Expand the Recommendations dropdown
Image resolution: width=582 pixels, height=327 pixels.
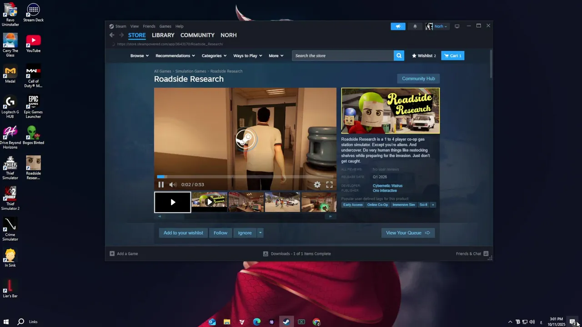pyautogui.click(x=175, y=55)
